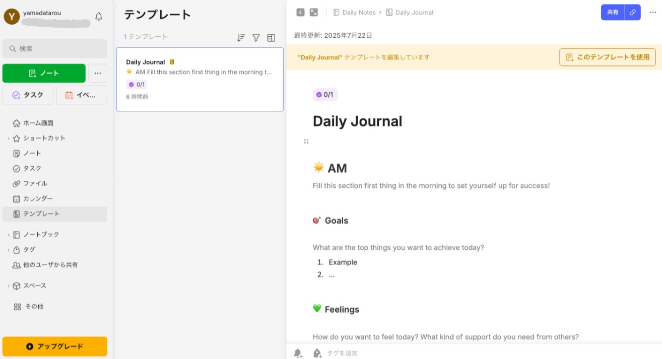Switch the template list view layout
662x359 pixels.
point(271,37)
